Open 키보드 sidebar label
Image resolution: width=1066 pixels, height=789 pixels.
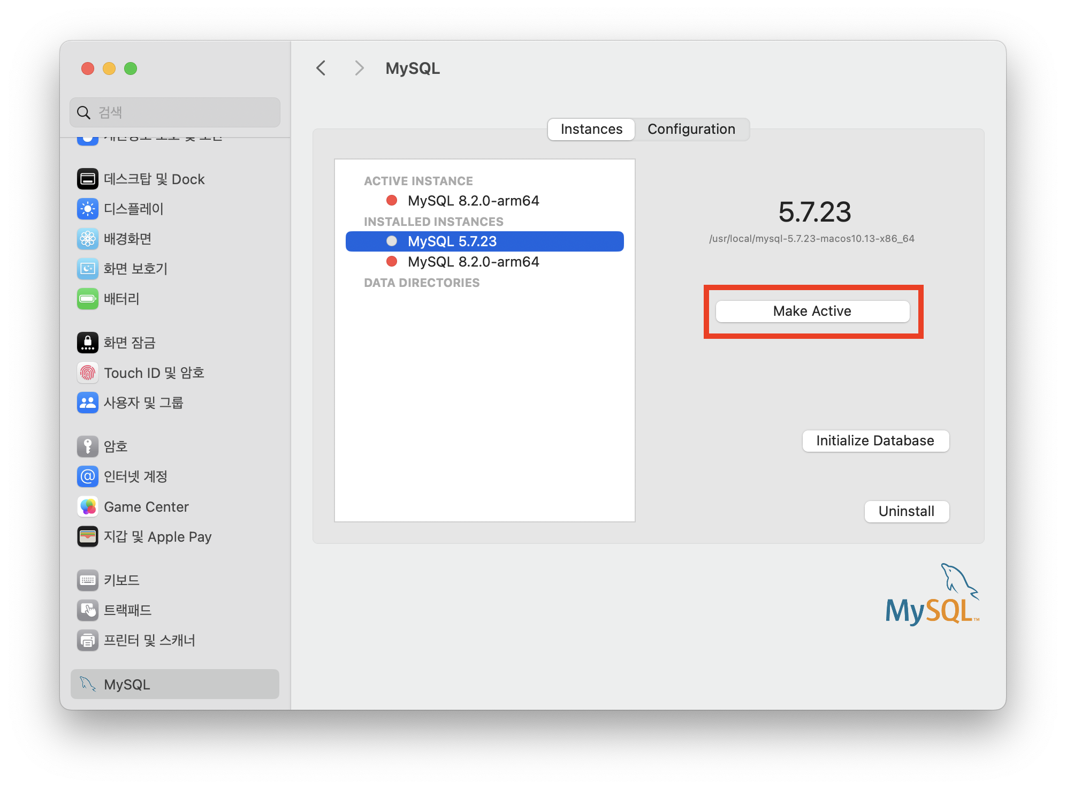tap(121, 580)
